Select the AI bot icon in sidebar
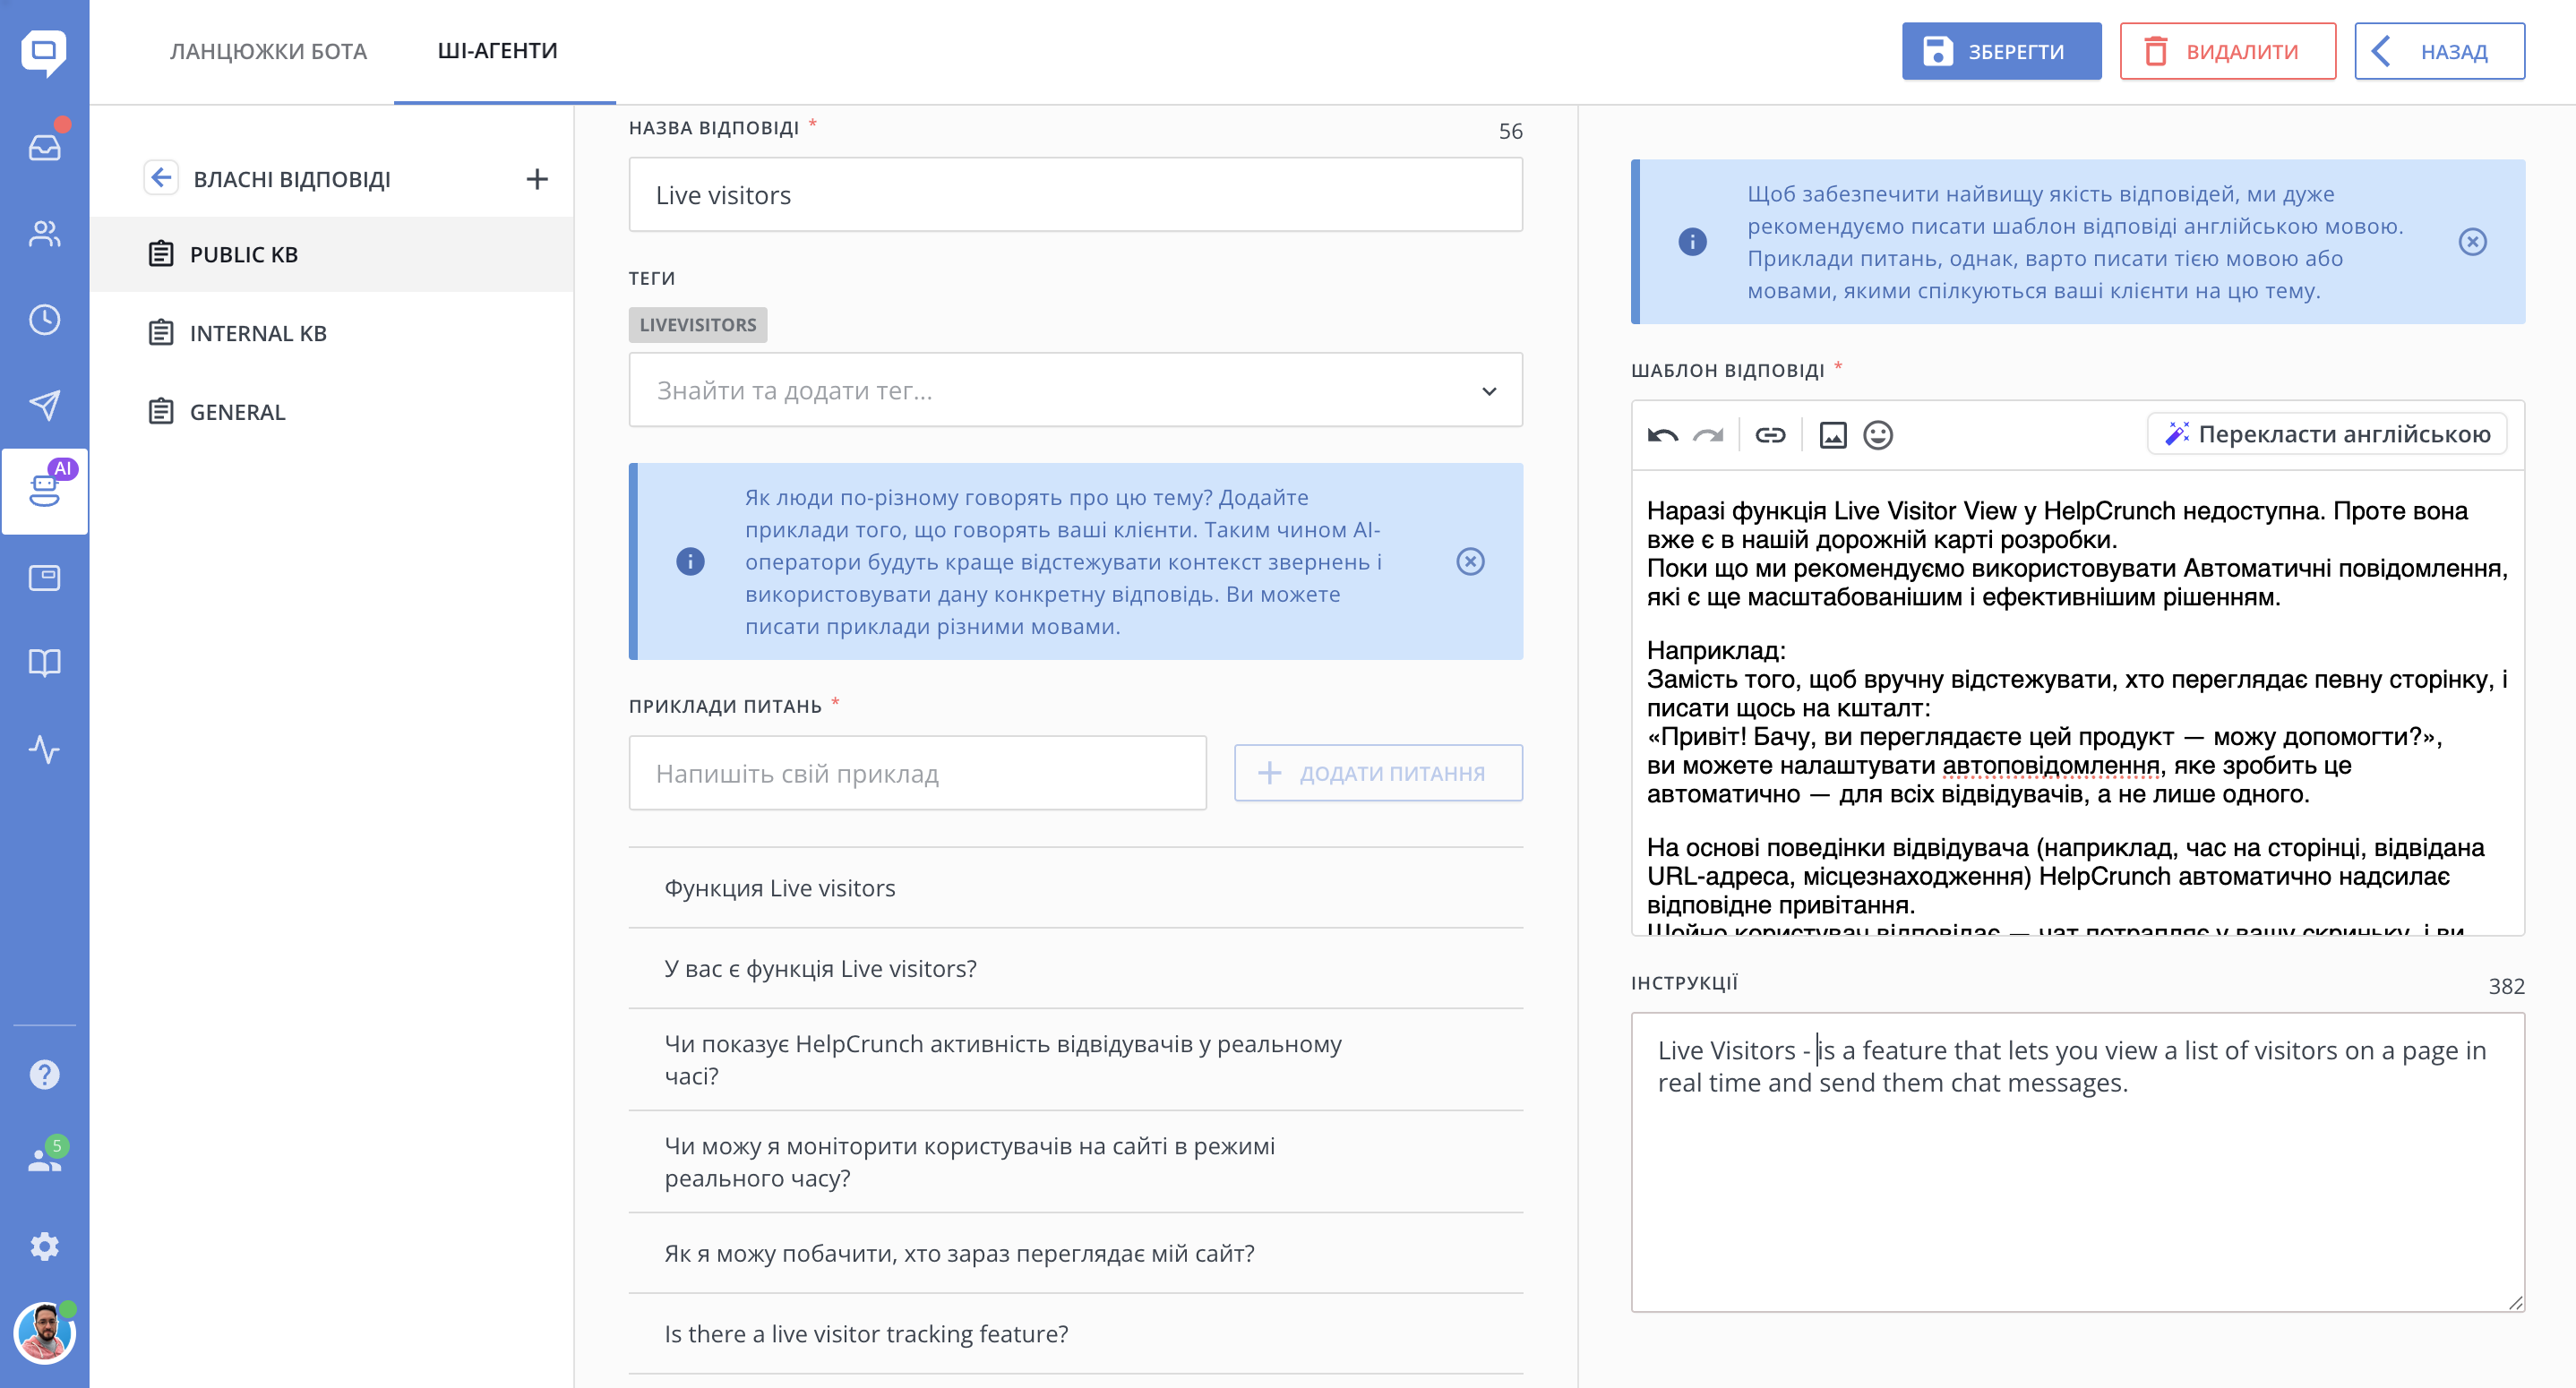This screenshot has height=1388, width=2576. coord(44,491)
